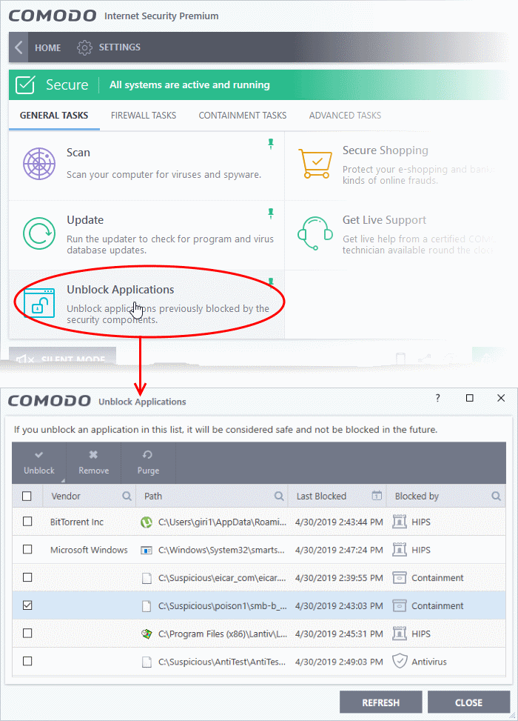Search the Blocked by column
This screenshot has width=518, height=721.
tap(496, 496)
